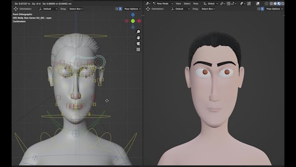Select the yellow neck ring control

[x=76, y=116]
